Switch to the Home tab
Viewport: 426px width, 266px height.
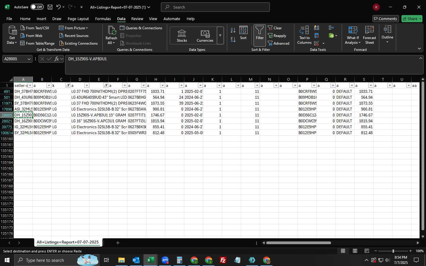[25, 19]
